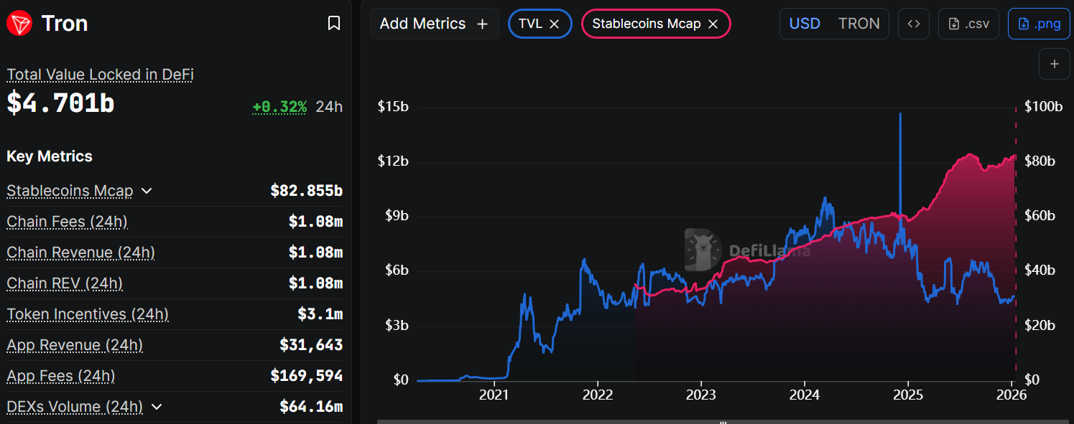Bookmark the Tron chain page
The width and height of the screenshot is (1074, 424).
(x=333, y=24)
